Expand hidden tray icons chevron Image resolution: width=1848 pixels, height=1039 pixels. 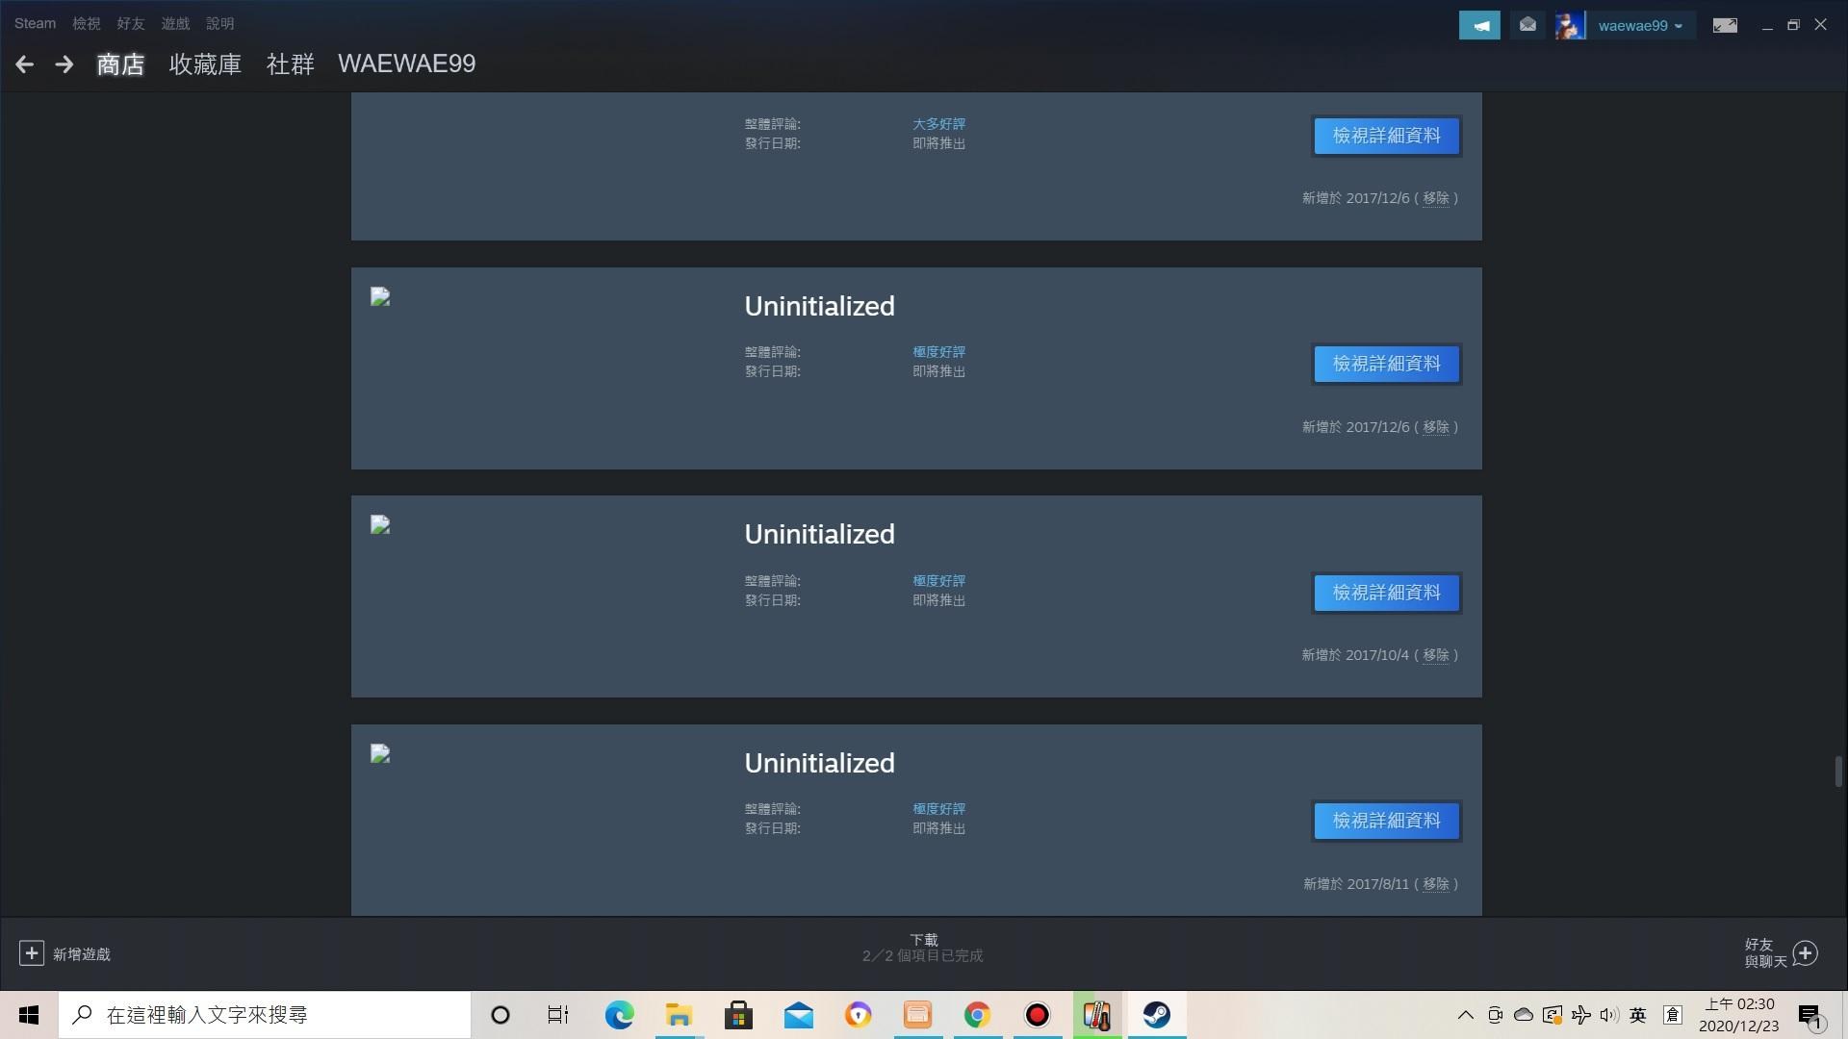point(1466,1015)
